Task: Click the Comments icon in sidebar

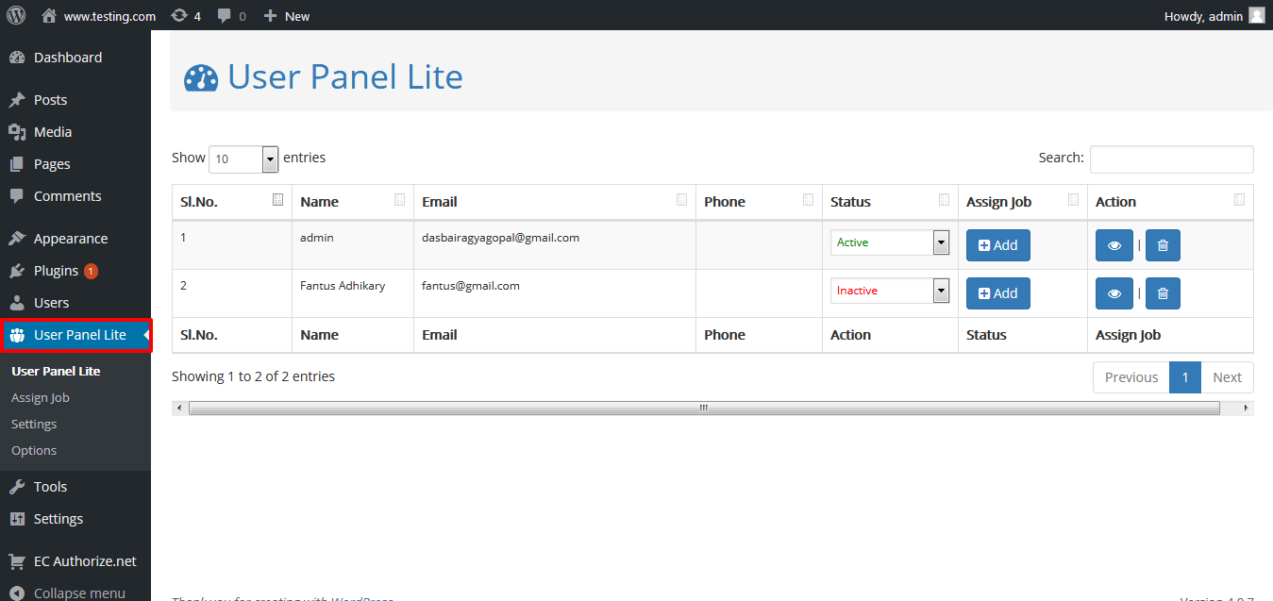Action: tap(17, 196)
